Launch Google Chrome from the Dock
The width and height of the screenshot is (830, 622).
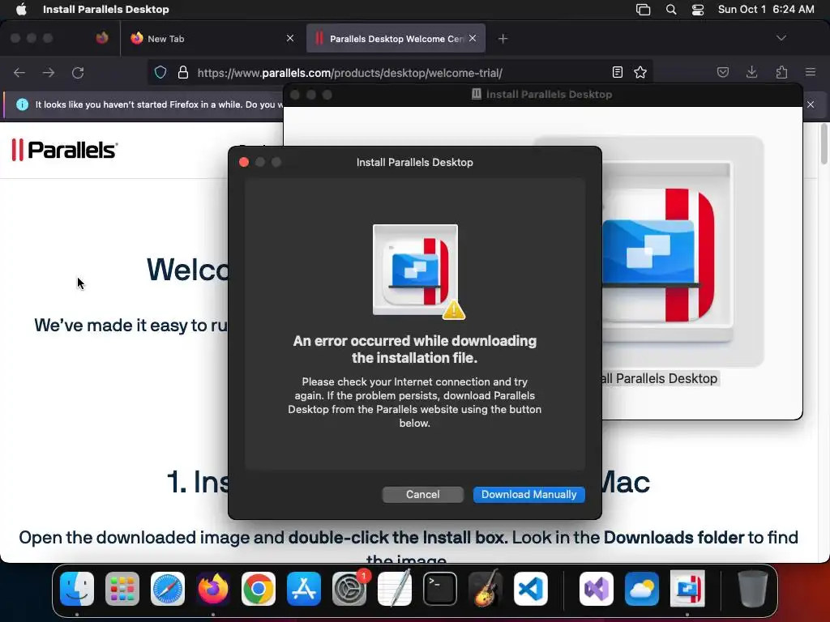click(259, 589)
